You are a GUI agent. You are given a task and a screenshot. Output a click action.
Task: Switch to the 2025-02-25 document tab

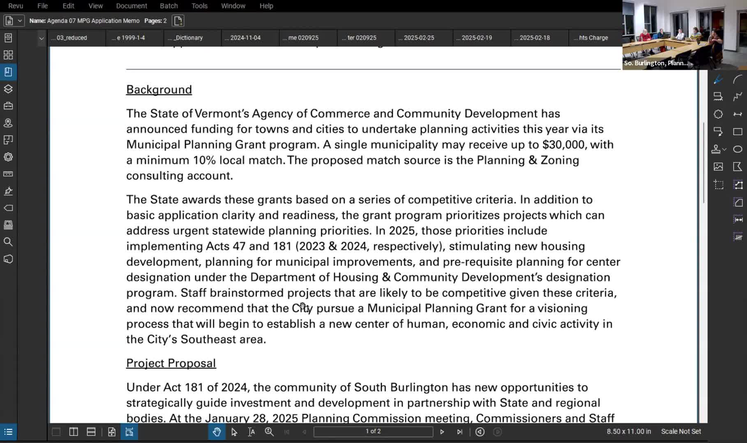point(424,38)
